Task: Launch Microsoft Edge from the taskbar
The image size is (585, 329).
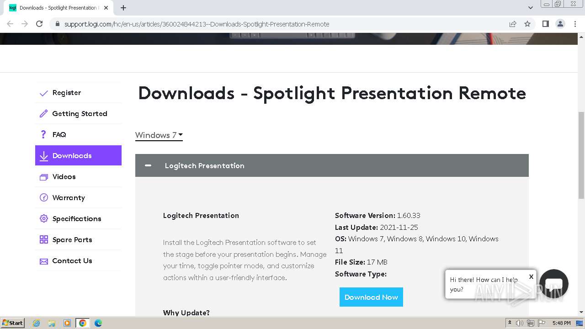Action: pos(98,323)
